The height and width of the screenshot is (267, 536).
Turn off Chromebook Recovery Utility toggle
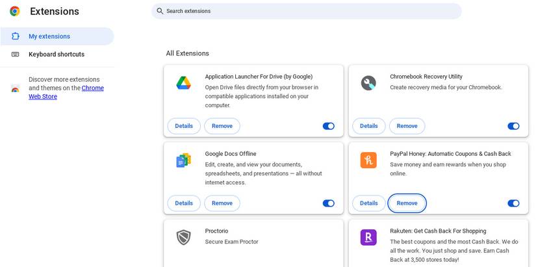(513, 126)
